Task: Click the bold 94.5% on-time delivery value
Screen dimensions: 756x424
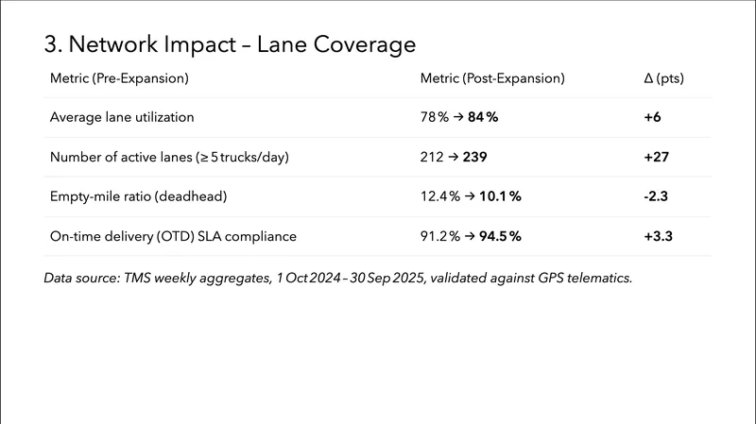Action: tap(500, 237)
